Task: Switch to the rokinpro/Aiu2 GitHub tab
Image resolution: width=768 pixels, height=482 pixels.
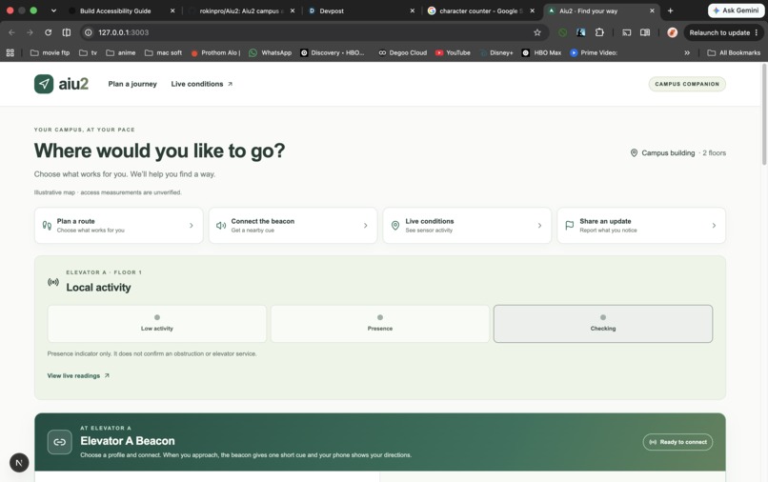Action: point(240,10)
